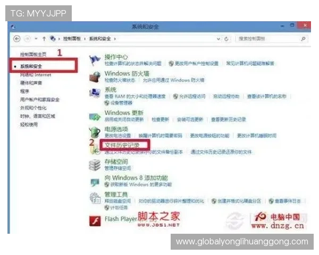
Task: Click 释放磁盘空间 link
Action: pos(117,201)
